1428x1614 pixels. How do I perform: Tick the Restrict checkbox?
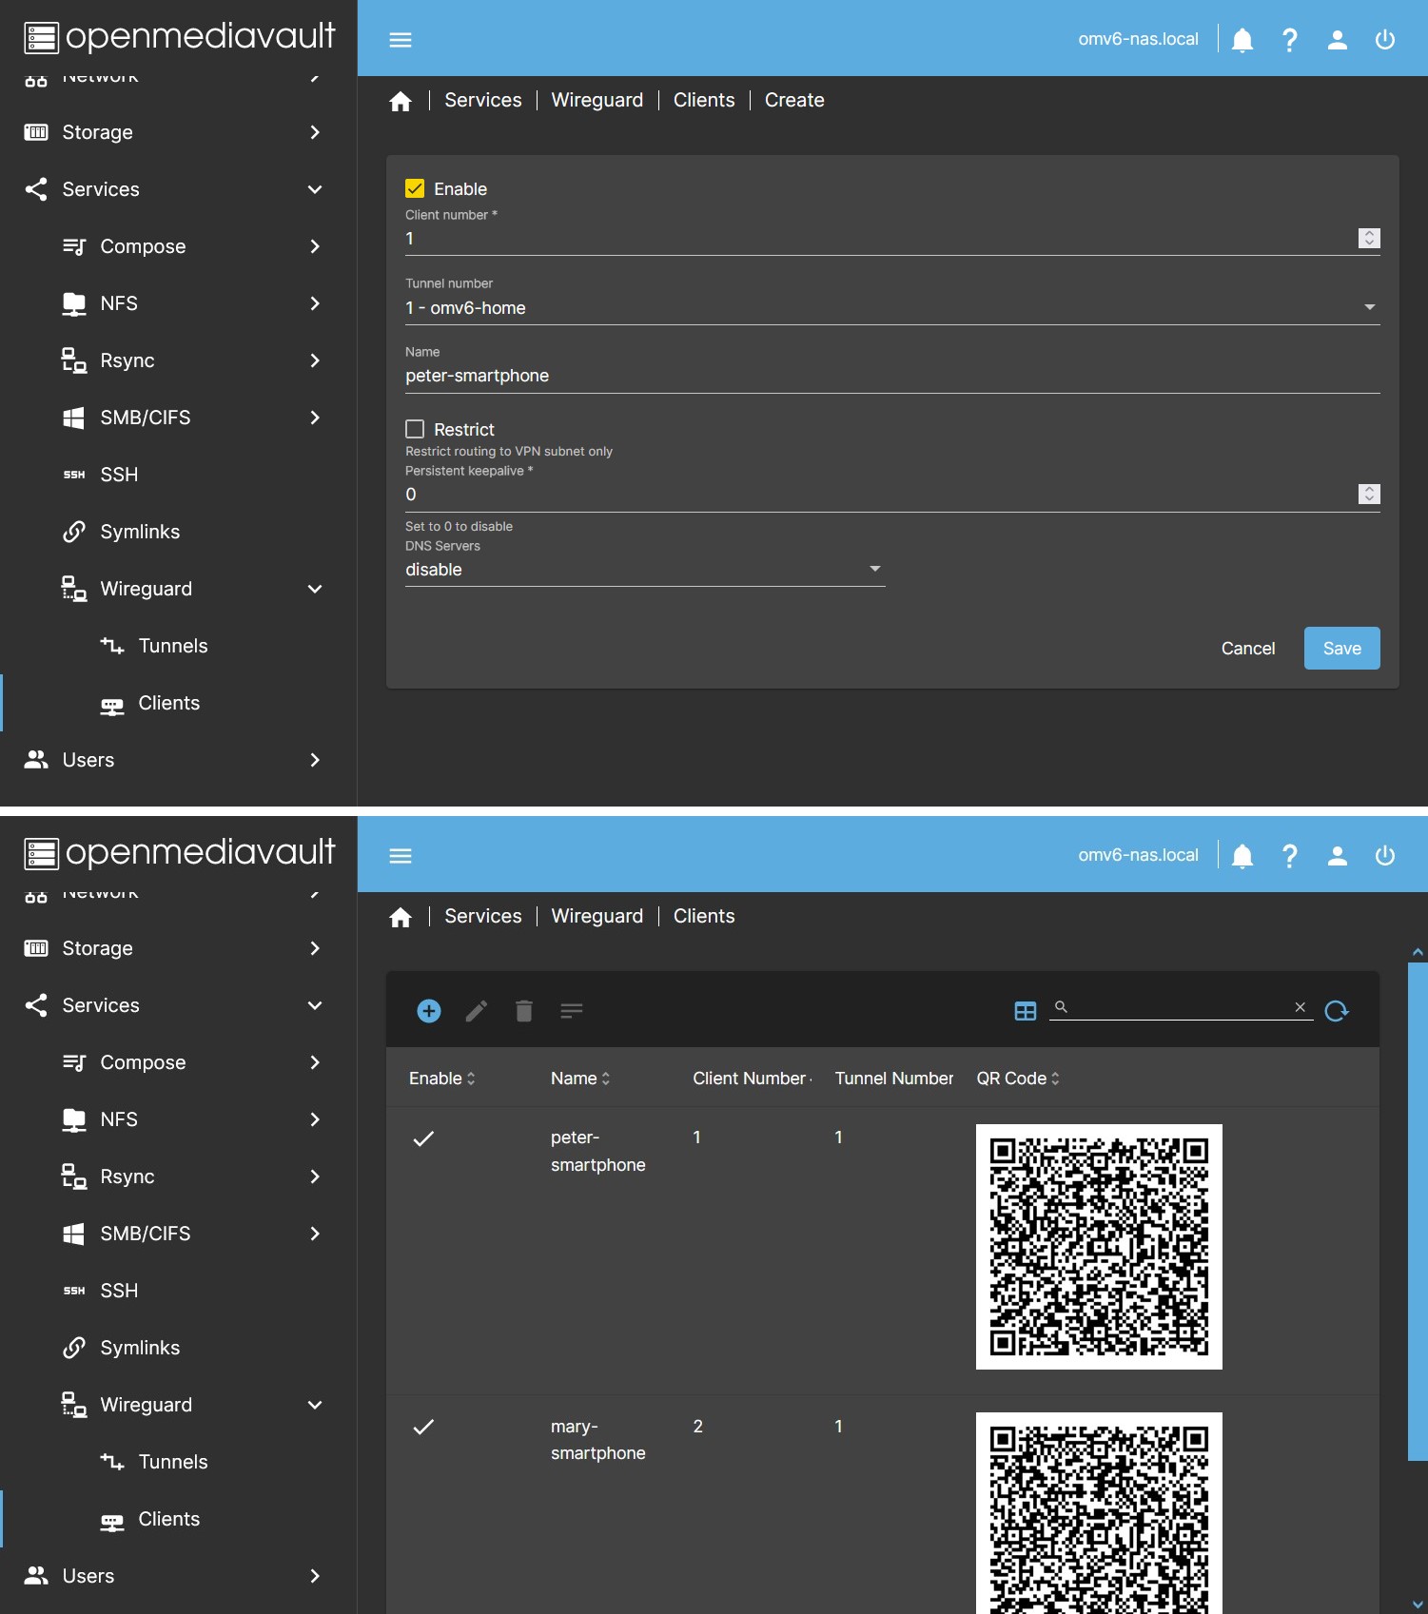pos(415,429)
